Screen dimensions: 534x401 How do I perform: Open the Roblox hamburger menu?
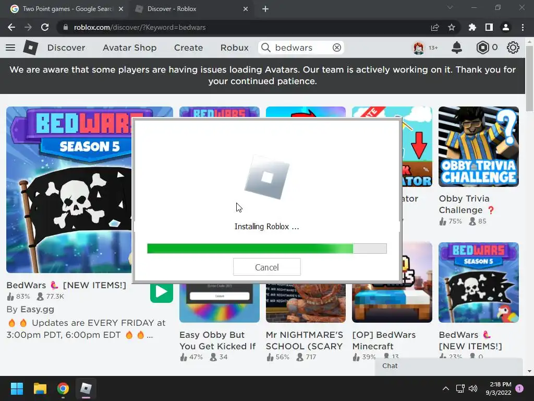click(10, 48)
